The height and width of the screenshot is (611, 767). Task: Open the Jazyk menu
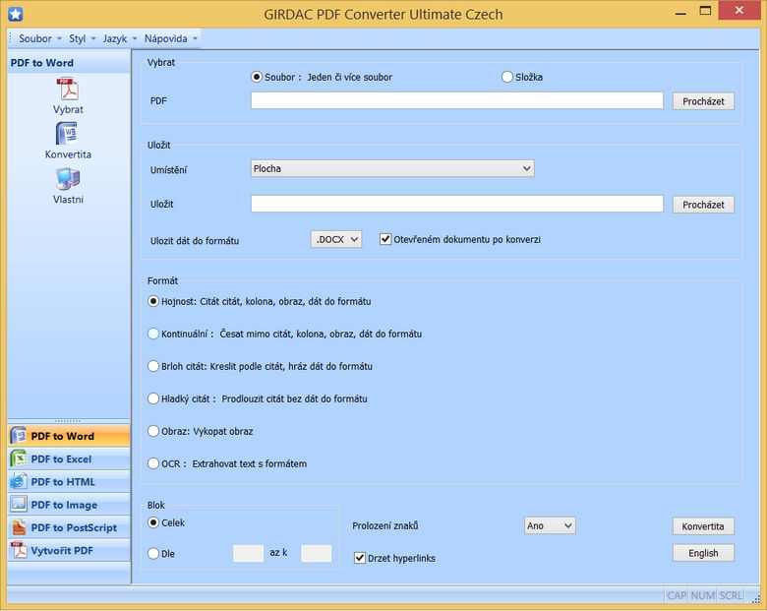pyautogui.click(x=119, y=38)
